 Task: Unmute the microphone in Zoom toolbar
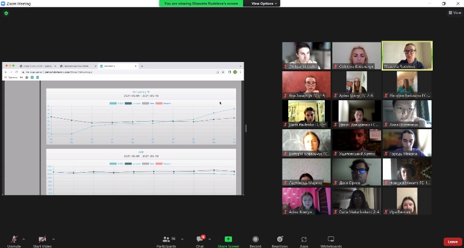pos(14,241)
